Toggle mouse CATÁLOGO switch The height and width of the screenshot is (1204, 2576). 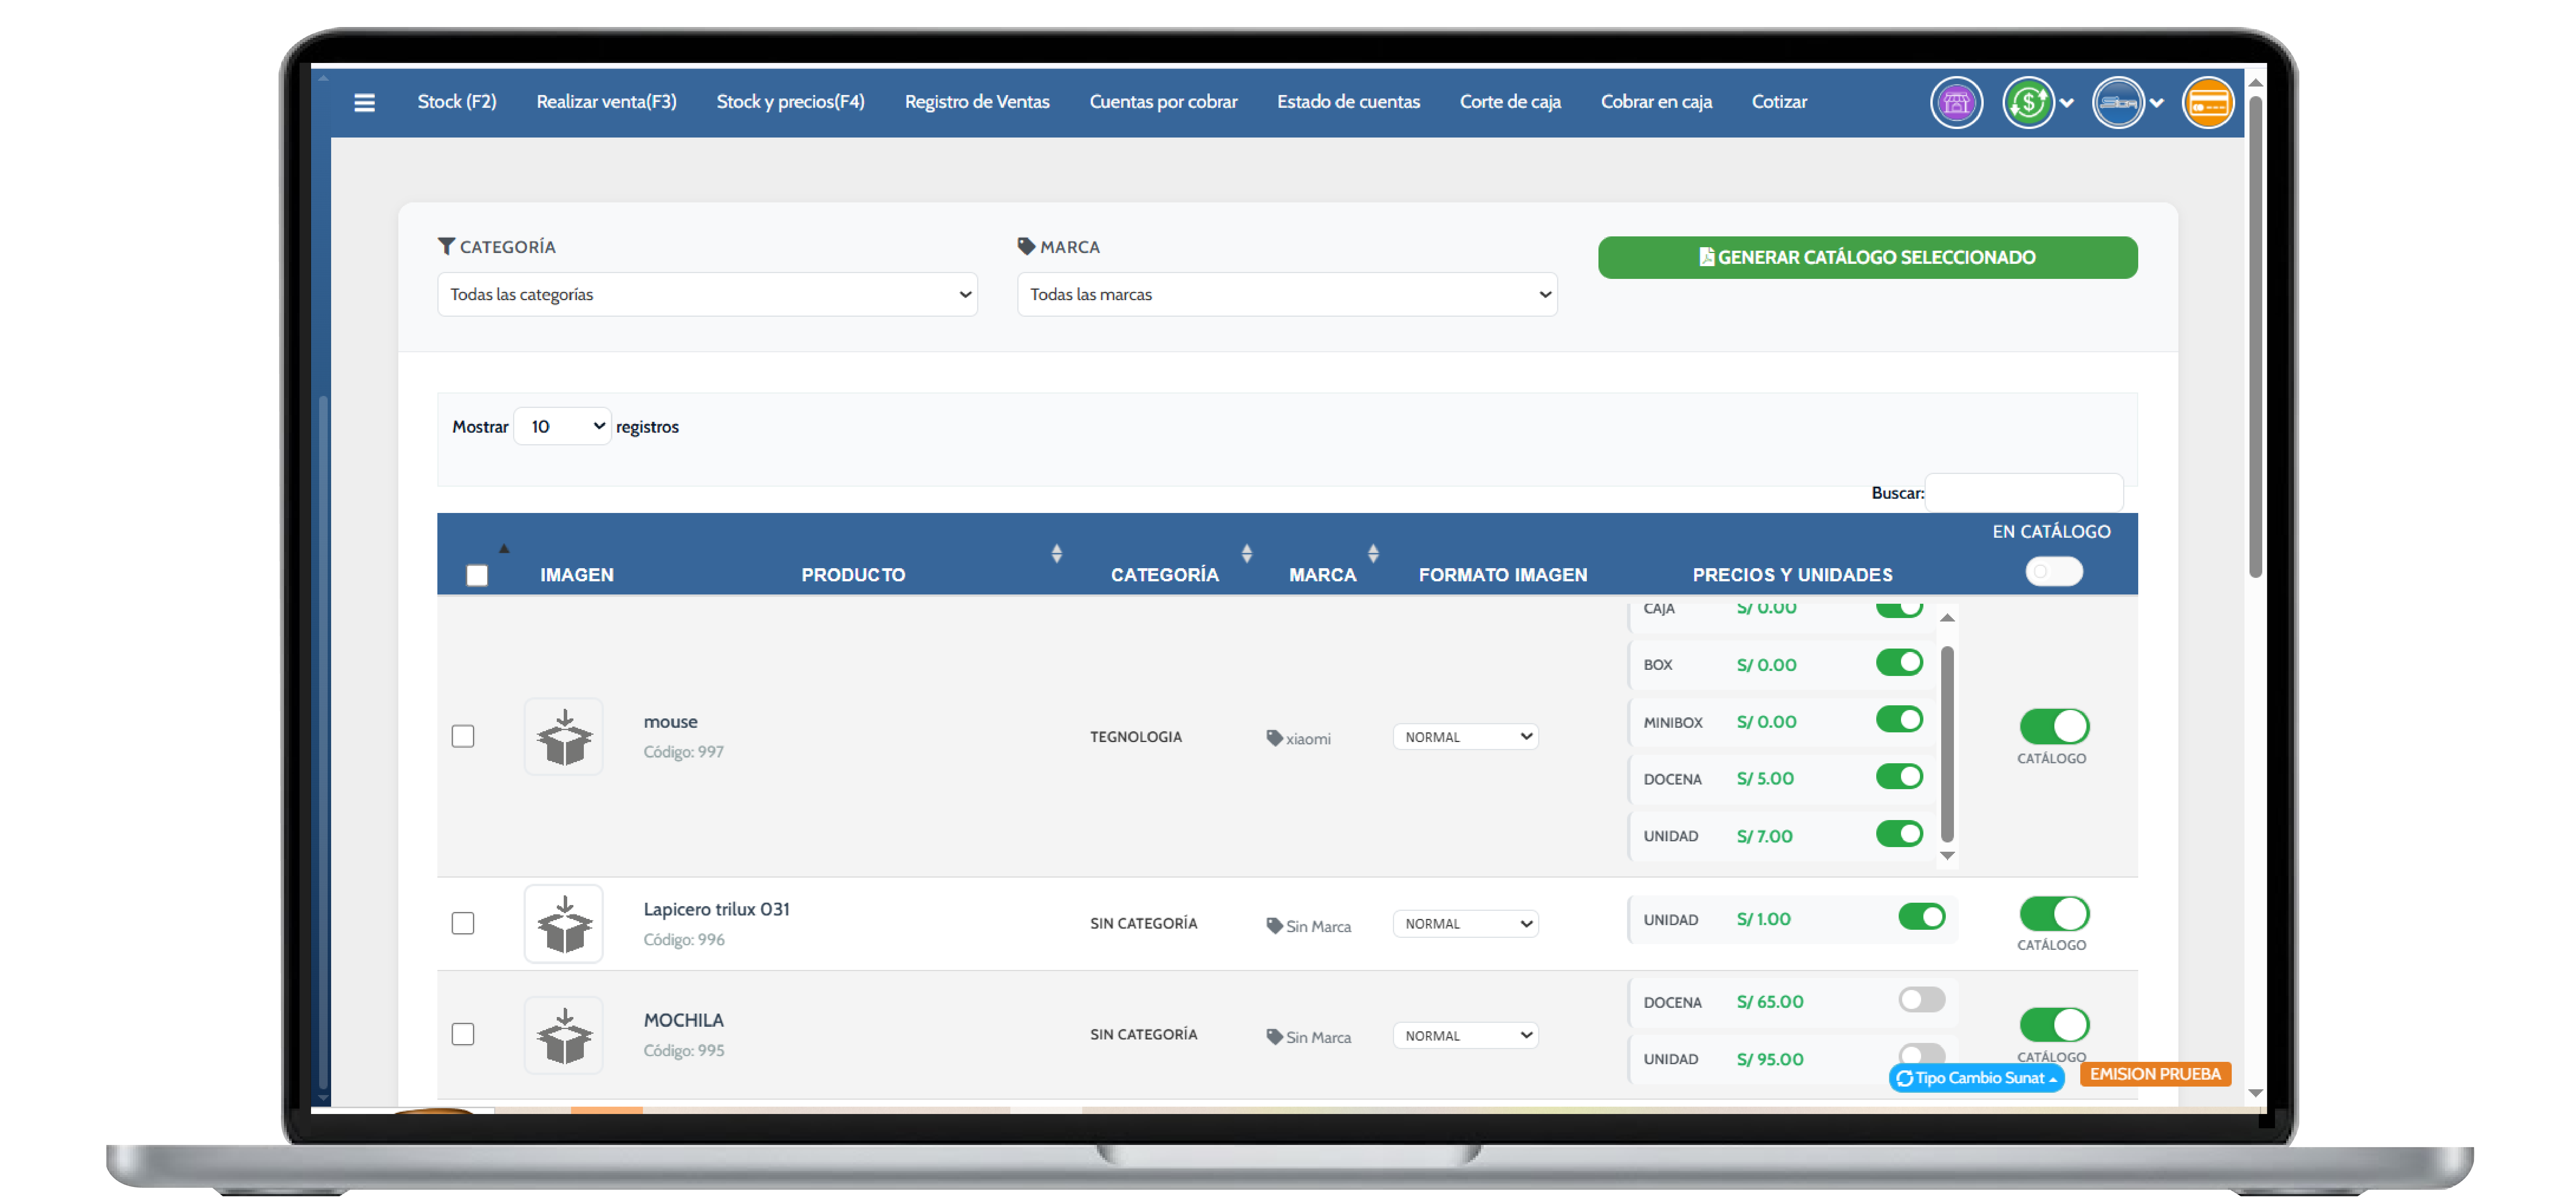point(2054,727)
